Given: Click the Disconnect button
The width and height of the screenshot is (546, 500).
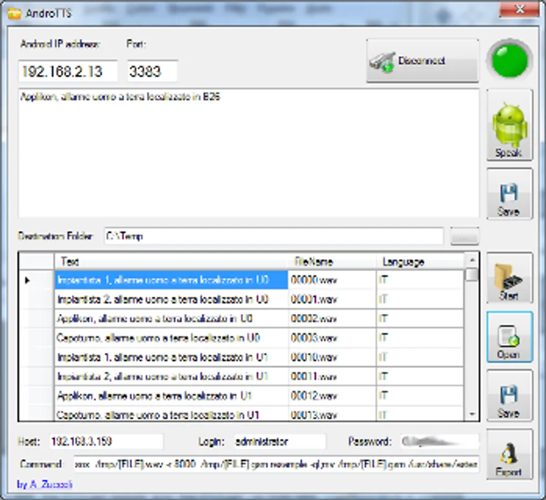Looking at the screenshot, I should (x=423, y=61).
